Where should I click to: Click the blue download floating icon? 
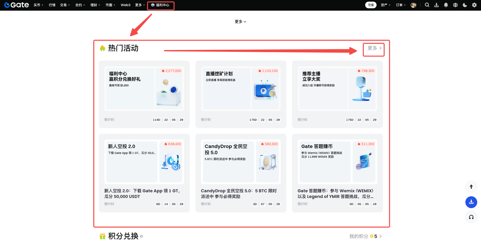(x=471, y=202)
